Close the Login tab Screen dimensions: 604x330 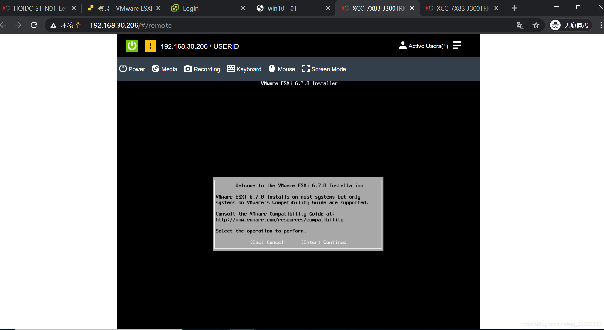pos(243,8)
